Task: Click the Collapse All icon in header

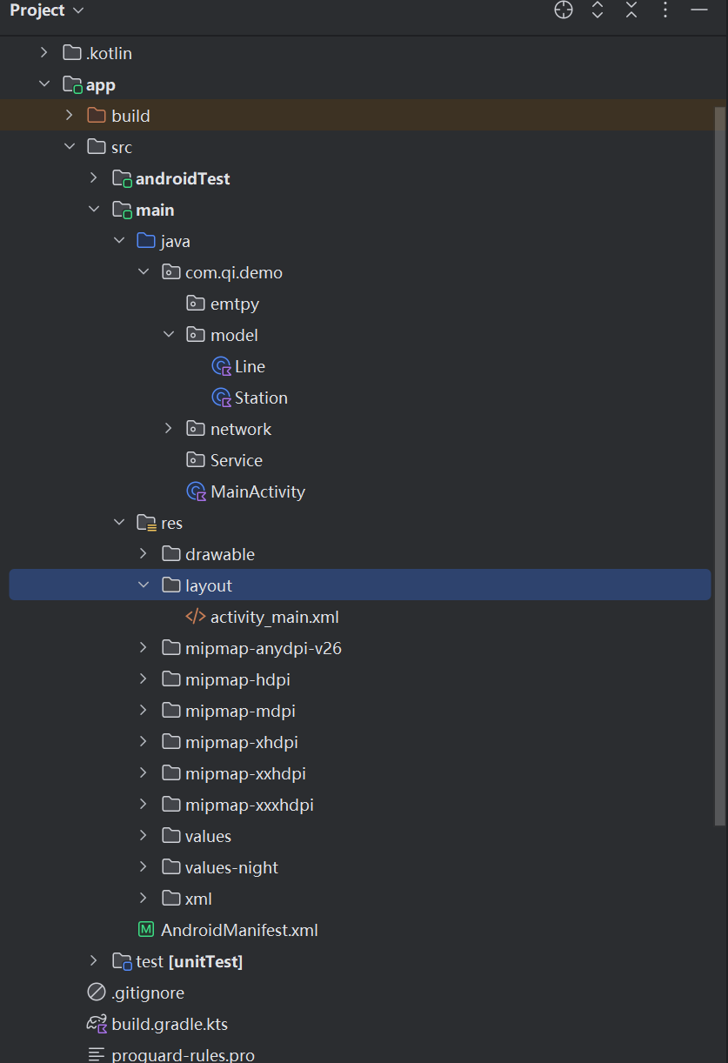Action: pos(631,10)
